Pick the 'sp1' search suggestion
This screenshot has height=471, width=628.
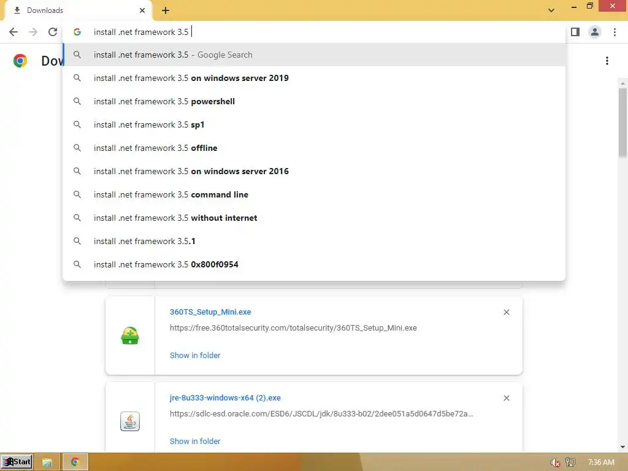(314, 124)
